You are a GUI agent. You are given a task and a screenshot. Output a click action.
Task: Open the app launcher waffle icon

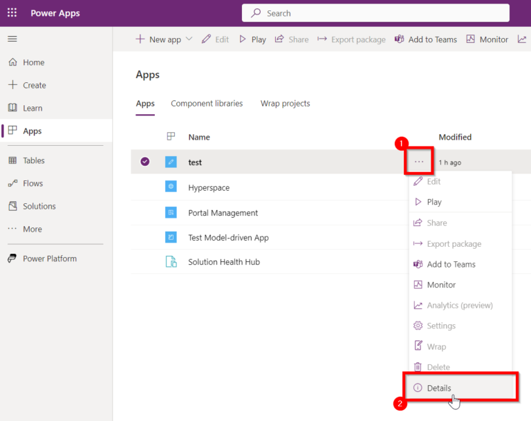(12, 13)
